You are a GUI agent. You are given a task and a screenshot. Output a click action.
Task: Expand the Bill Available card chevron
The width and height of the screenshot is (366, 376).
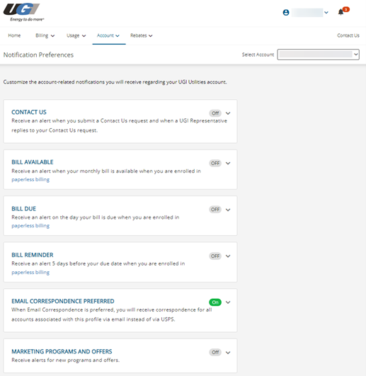click(x=228, y=164)
